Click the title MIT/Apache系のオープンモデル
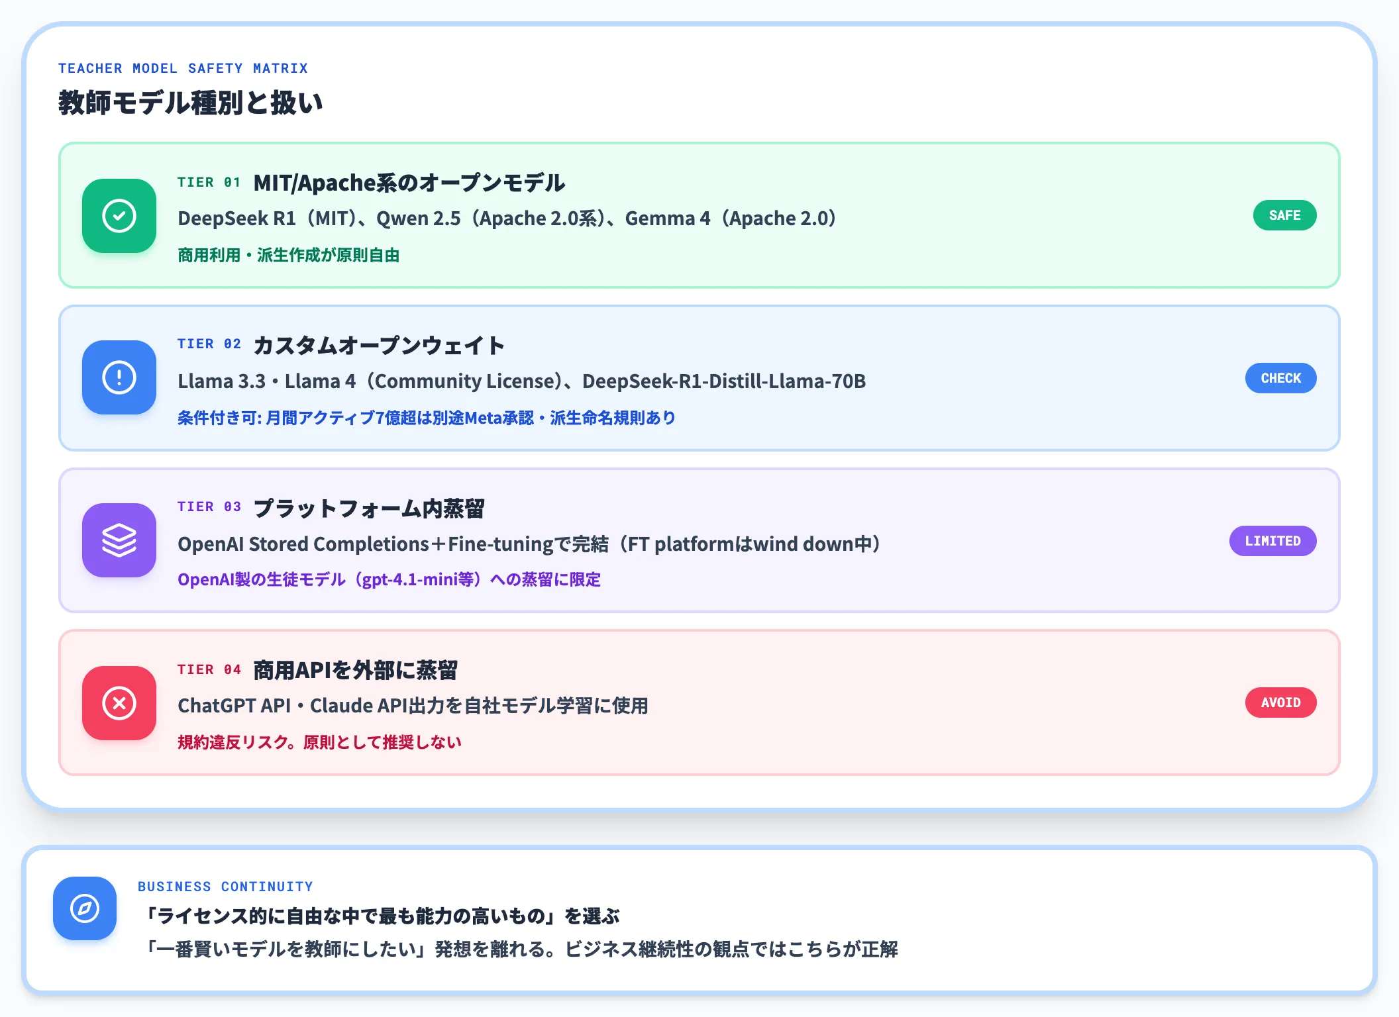1399x1017 pixels. (x=409, y=183)
